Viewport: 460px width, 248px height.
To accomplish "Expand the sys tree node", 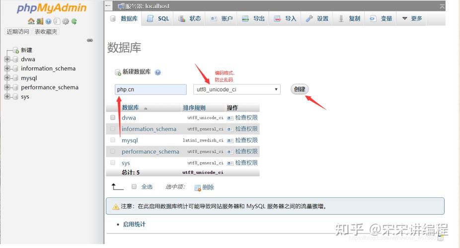I will [x=7, y=97].
